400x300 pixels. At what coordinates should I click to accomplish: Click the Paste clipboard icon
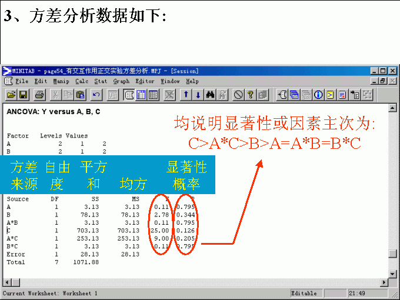click(80, 94)
